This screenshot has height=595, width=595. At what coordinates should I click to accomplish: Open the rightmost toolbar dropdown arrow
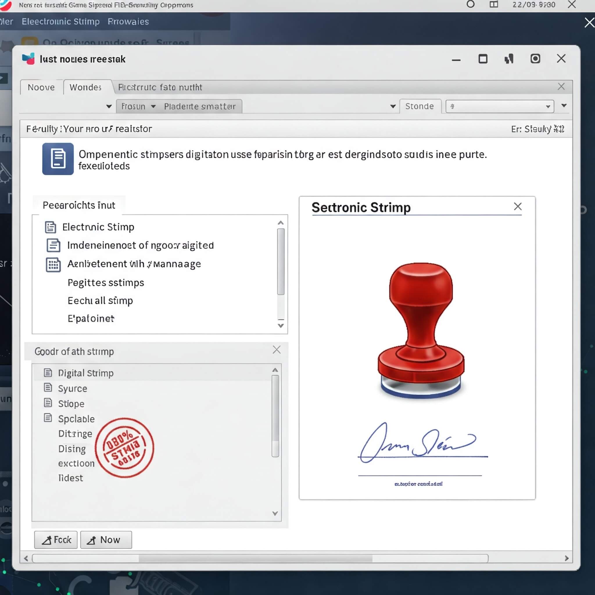click(564, 106)
